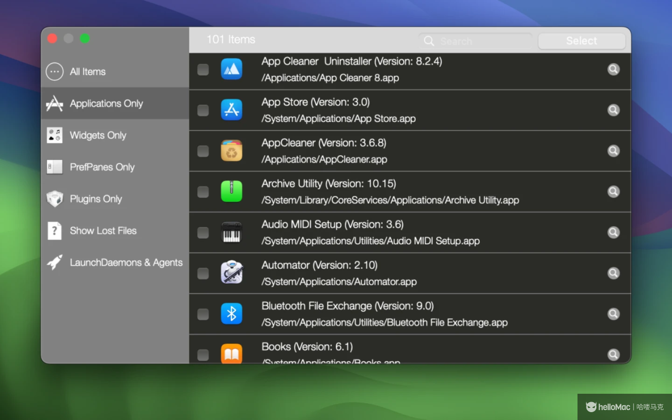This screenshot has height=420, width=672.
Task: Click the Widgets Only sidebar icon
Action: click(x=55, y=135)
